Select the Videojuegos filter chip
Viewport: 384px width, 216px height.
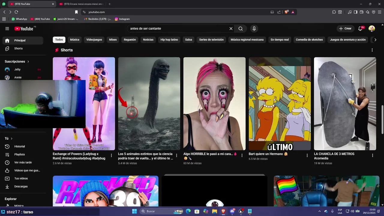coord(94,40)
